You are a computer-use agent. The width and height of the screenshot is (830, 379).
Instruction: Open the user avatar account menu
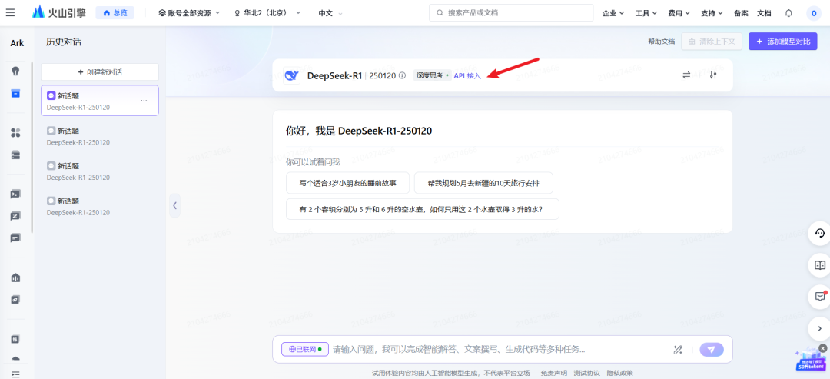coord(814,13)
